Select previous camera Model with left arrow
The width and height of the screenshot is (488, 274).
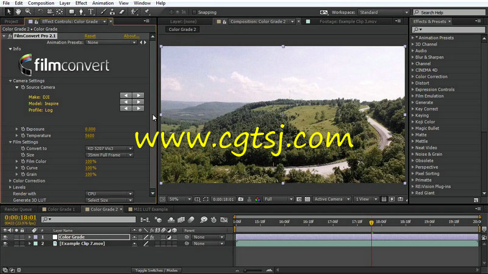126,102
